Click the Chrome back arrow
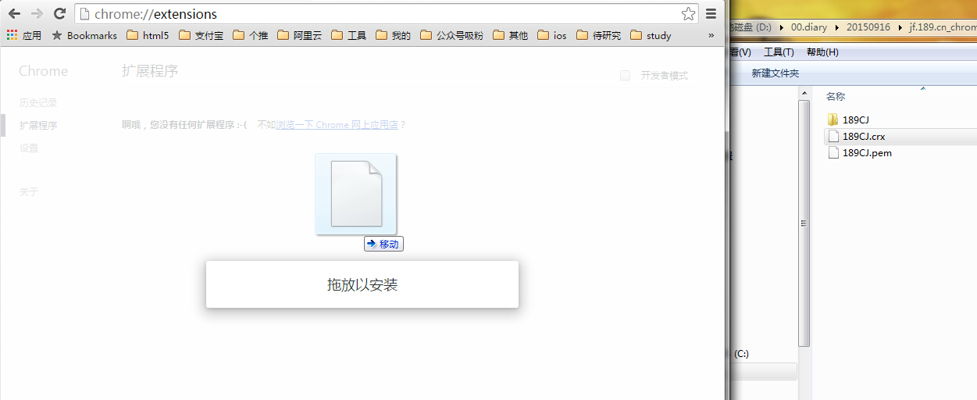This screenshot has width=977, height=400. click(14, 13)
